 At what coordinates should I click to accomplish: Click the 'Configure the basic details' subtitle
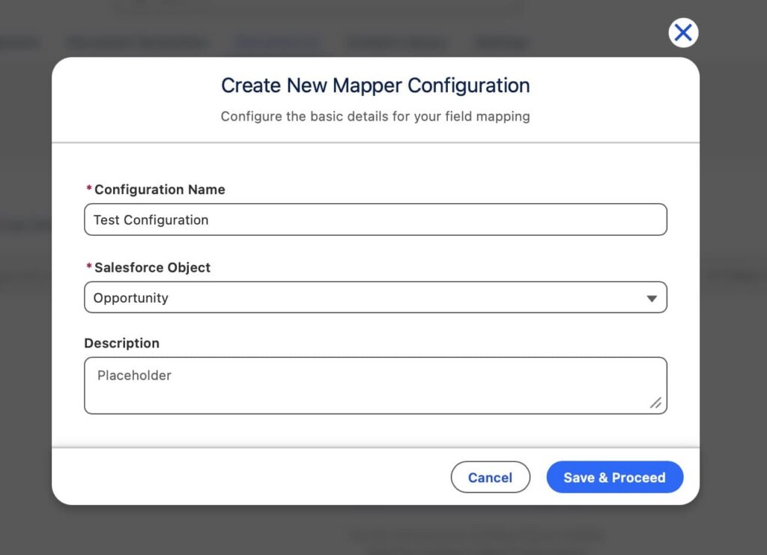coord(375,116)
